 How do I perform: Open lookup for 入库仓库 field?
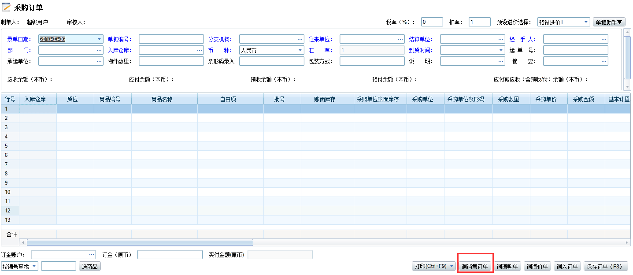(200, 50)
